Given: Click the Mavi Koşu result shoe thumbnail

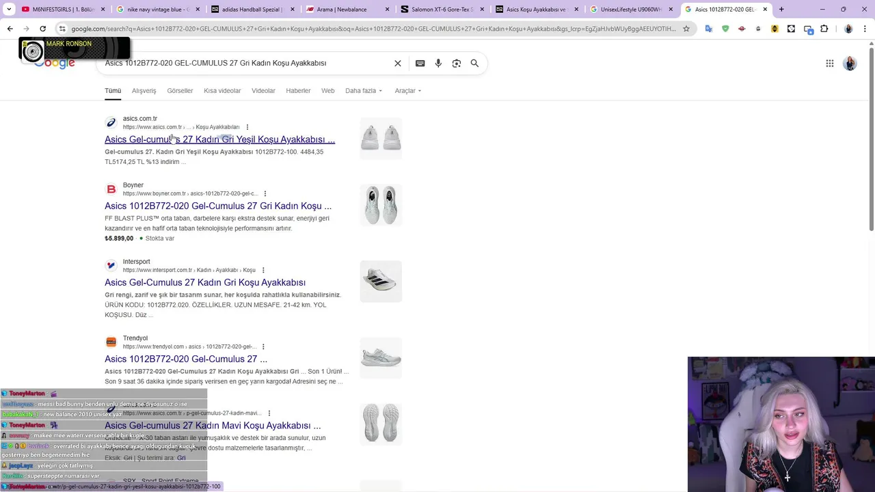Looking at the screenshot, I should [381, 423].
